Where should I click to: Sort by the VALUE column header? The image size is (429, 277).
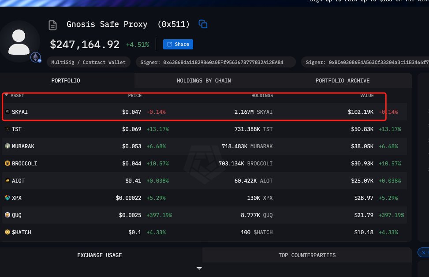[x=367, y=96]
